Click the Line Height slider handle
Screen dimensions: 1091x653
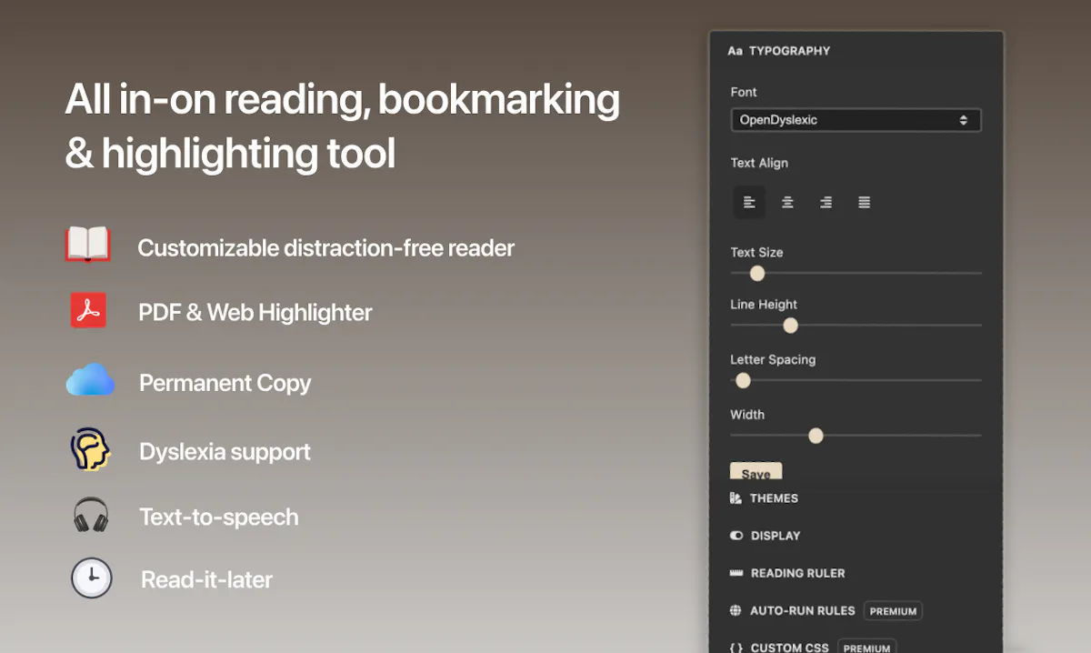pyautogui.click(x=790, y=325)
